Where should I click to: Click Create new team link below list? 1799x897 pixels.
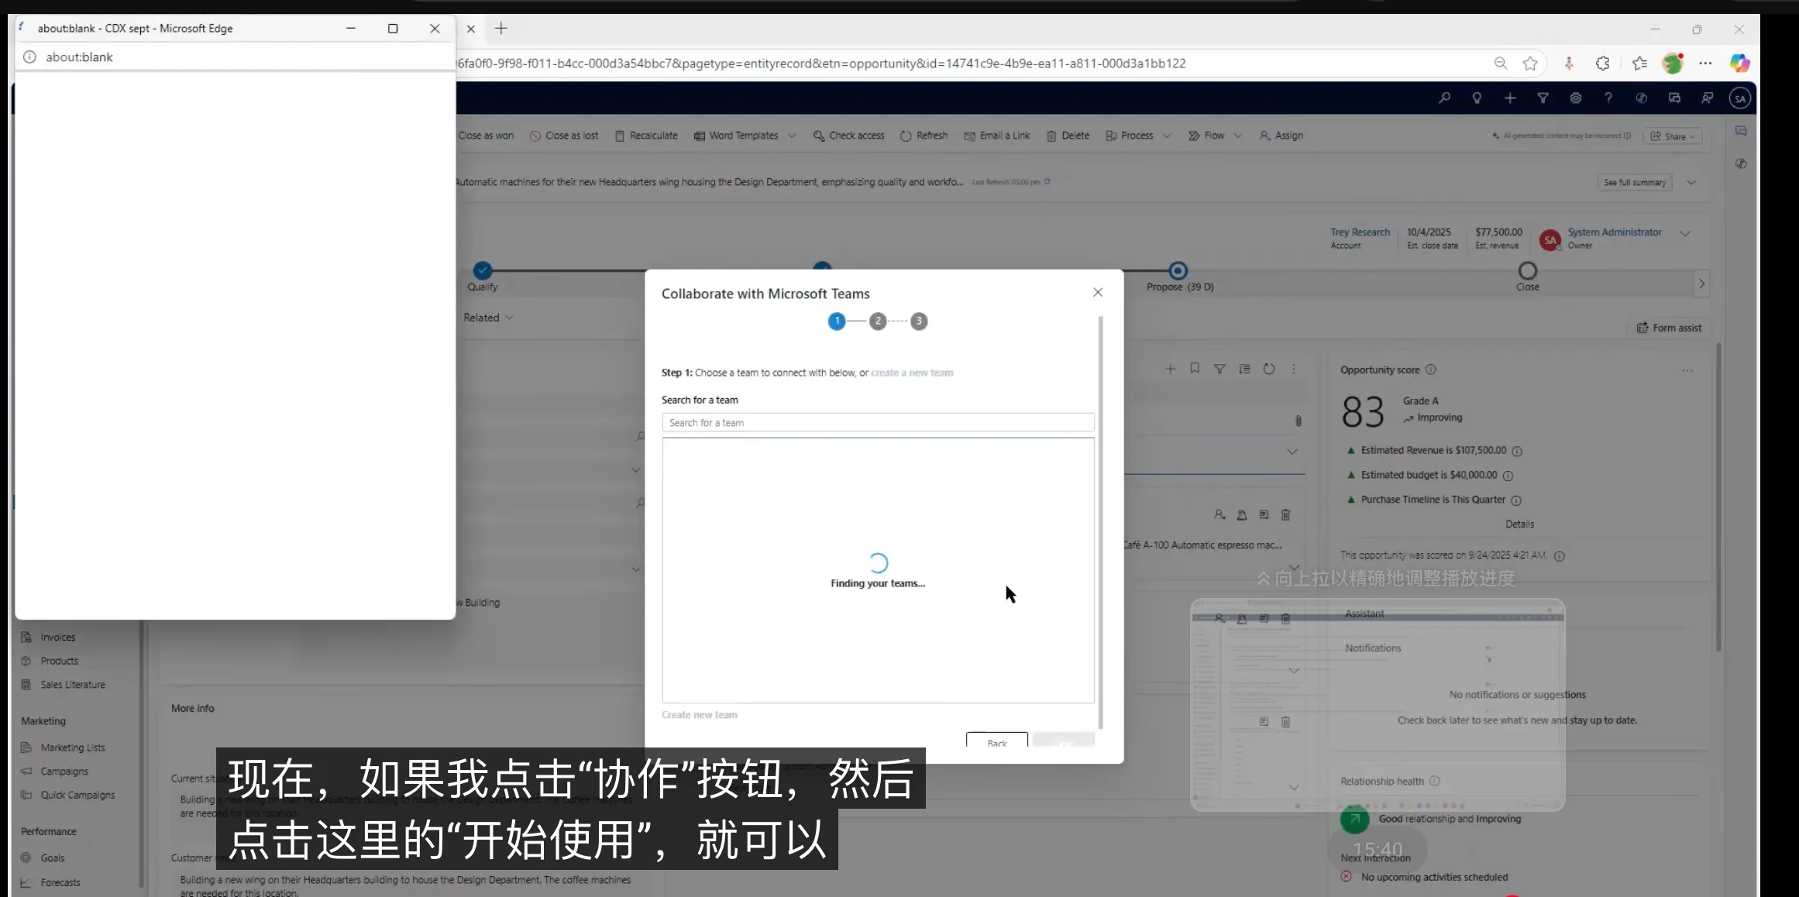(700, 715)
